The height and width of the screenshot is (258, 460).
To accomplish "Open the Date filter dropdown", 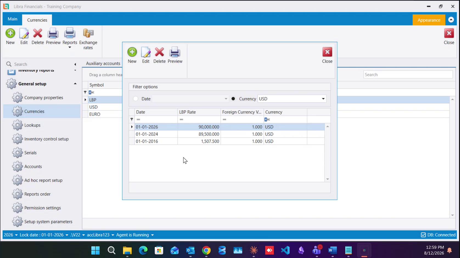I will click(226, 99).
